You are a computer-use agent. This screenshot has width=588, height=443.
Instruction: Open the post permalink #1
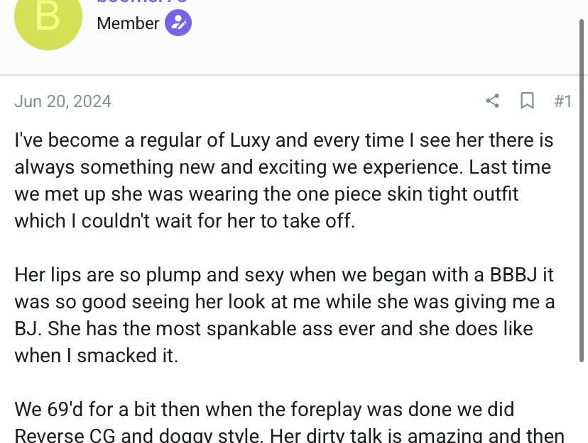pyautogui.click(x=562, y=101)
